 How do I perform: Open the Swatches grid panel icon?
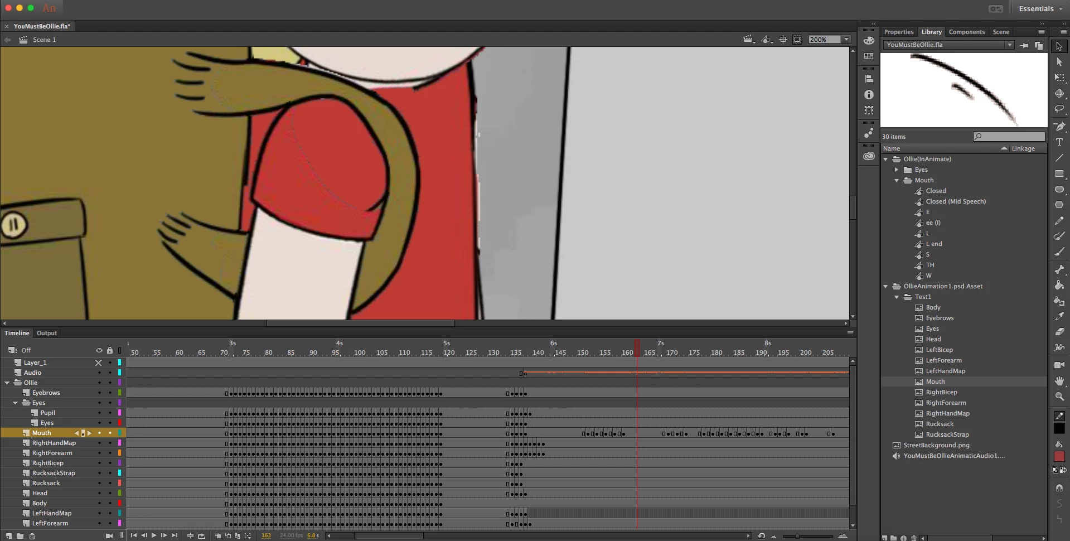point(869,56)
